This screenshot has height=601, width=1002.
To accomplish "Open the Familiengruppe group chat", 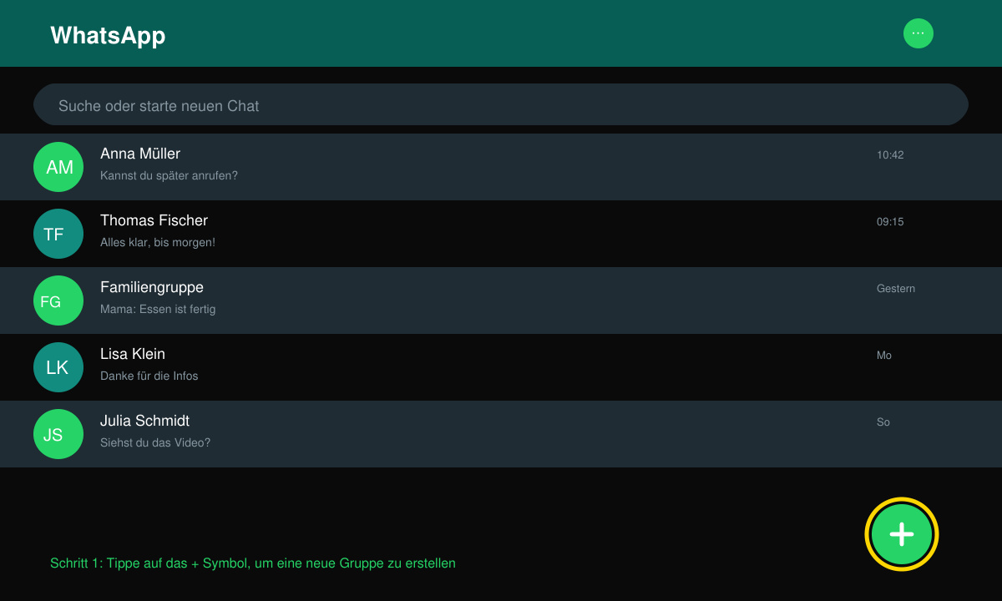I will [x=501, y=300].
